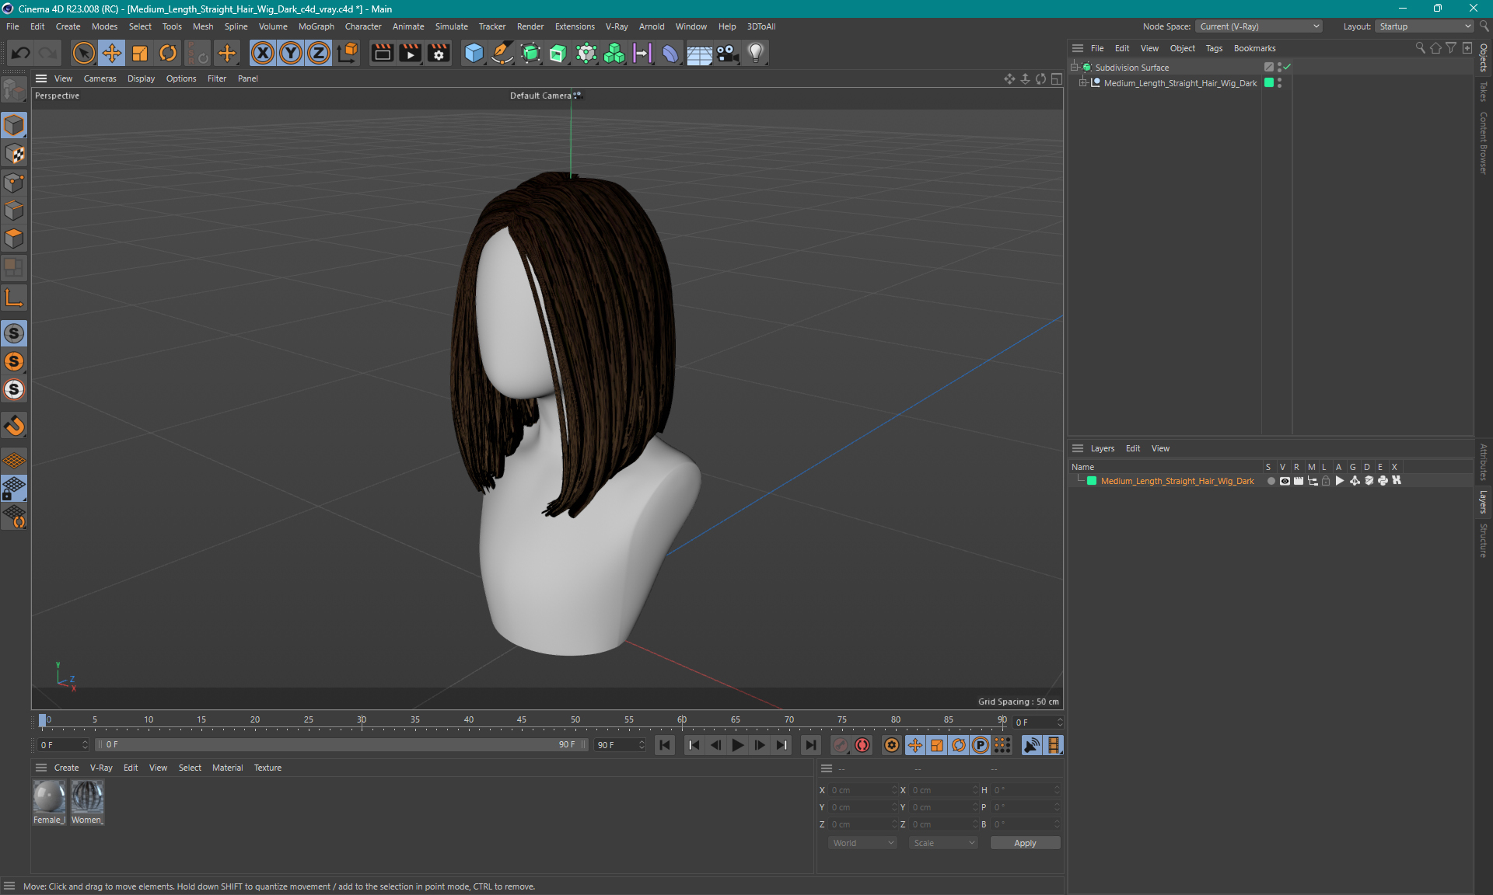The image size is (1493, 895).
Task: Click the Spline Pen tool icon
Action: [502, 53]
